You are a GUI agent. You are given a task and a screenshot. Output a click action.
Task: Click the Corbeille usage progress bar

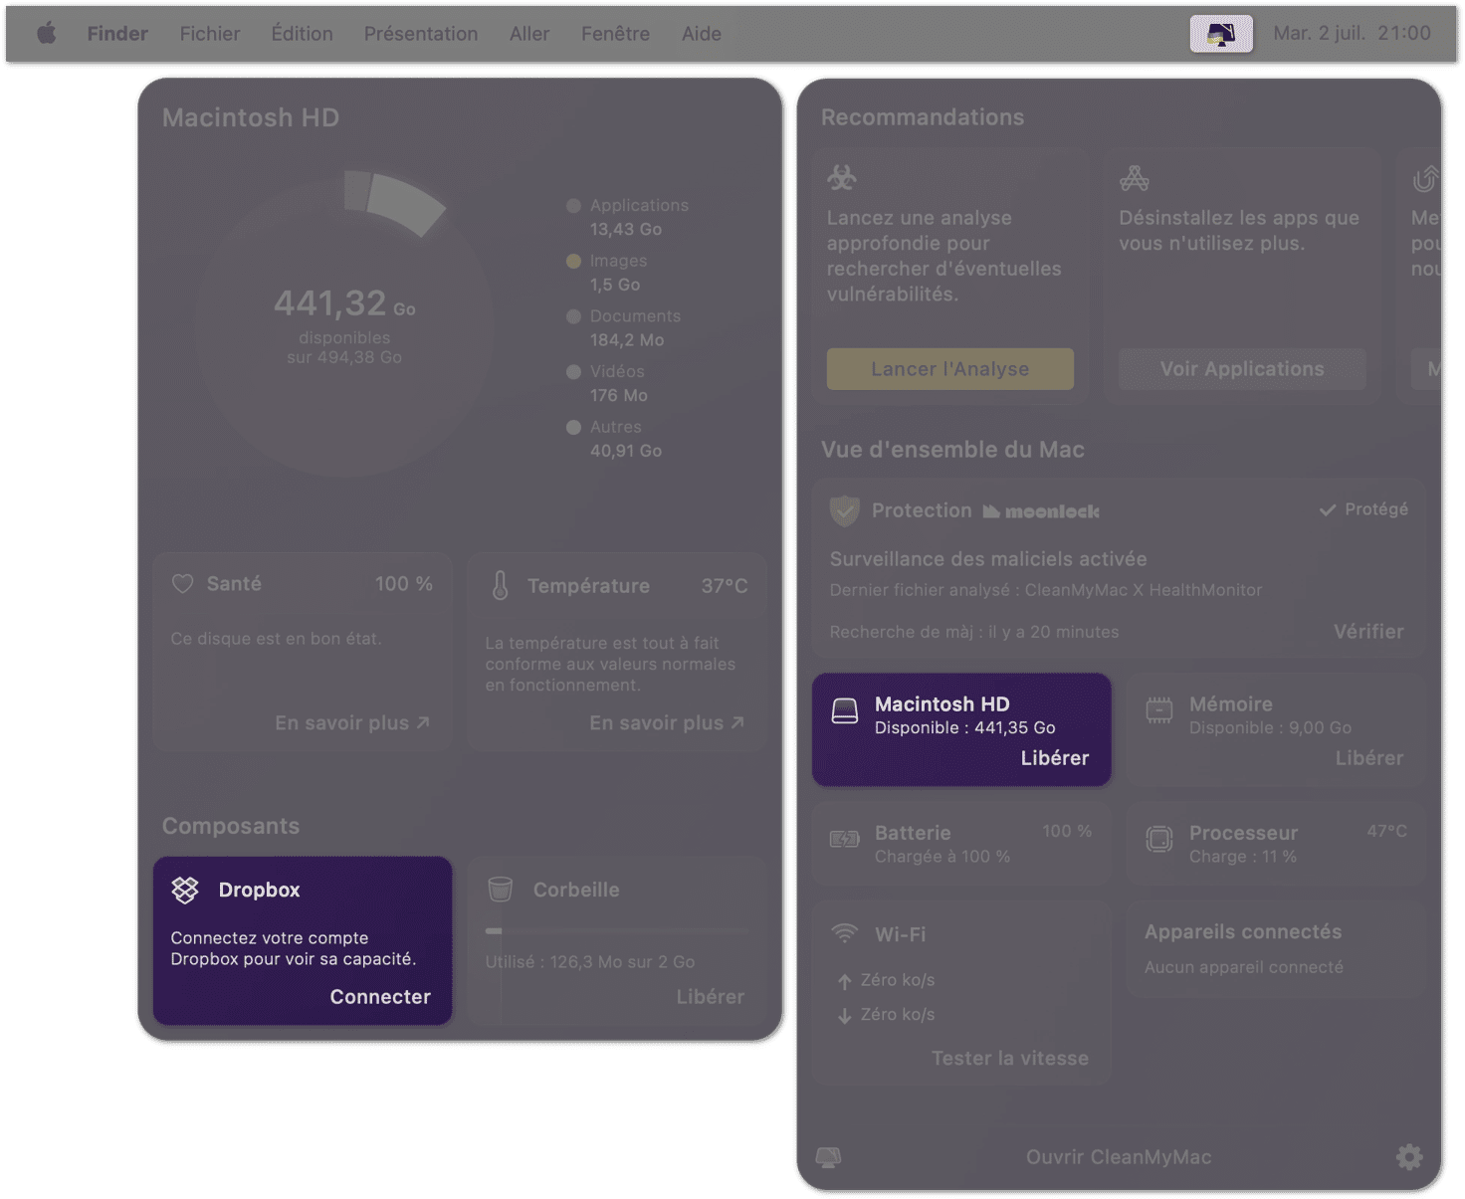[x=616, y=931]
